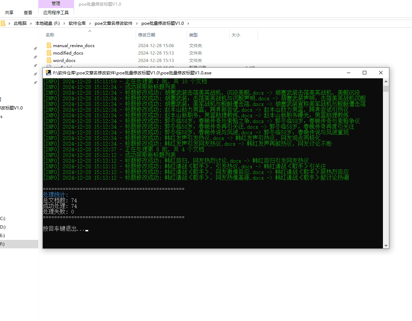Click the bottommost pin icon in quick access
The width and height of the screenshot is (412, 321).
click(35, 83)
